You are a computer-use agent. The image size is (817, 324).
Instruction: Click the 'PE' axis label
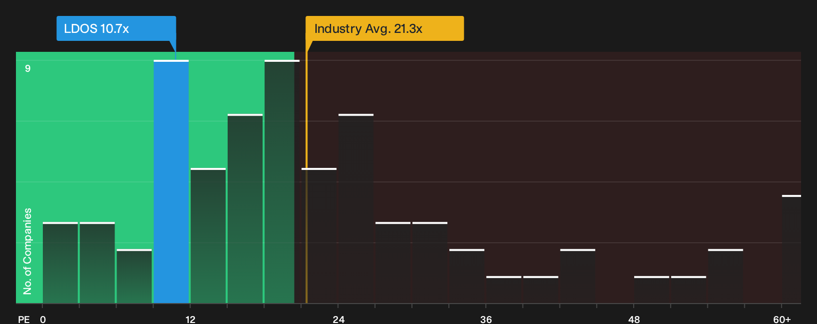[24, 319]
